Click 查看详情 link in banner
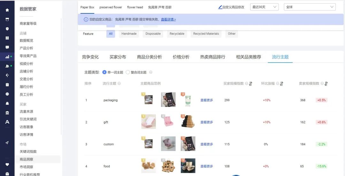The image size is (345, 176). coord(168,19)
